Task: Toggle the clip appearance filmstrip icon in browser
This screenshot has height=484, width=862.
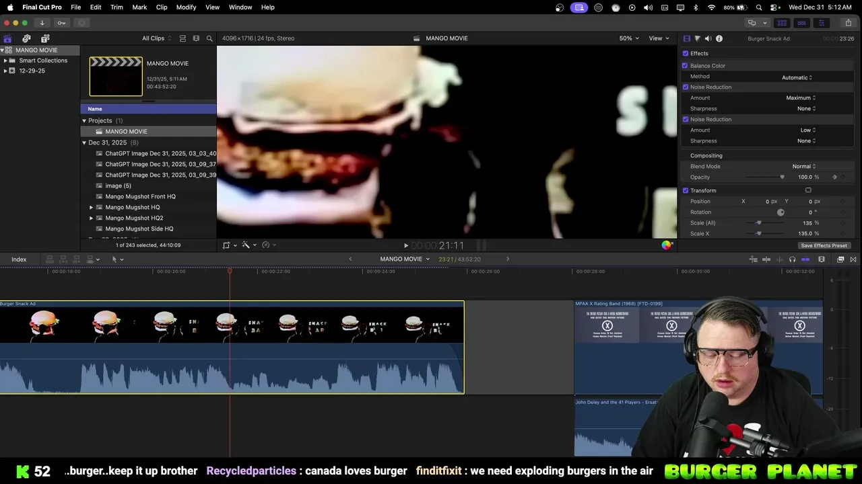Action: (196, 38)
